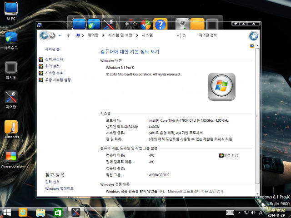
Task: Click volume speaker icon in tray
Action: 253,213
